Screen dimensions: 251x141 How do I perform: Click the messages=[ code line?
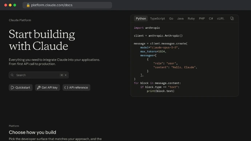click(148, 56)
